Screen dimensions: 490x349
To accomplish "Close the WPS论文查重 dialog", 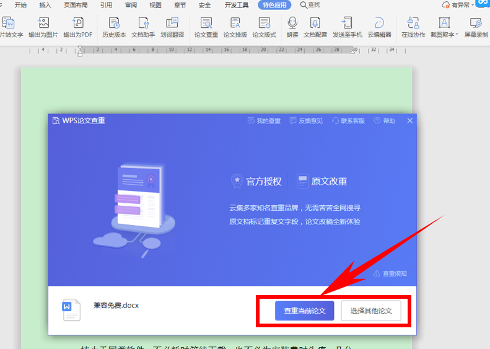I will click(410, 121).
